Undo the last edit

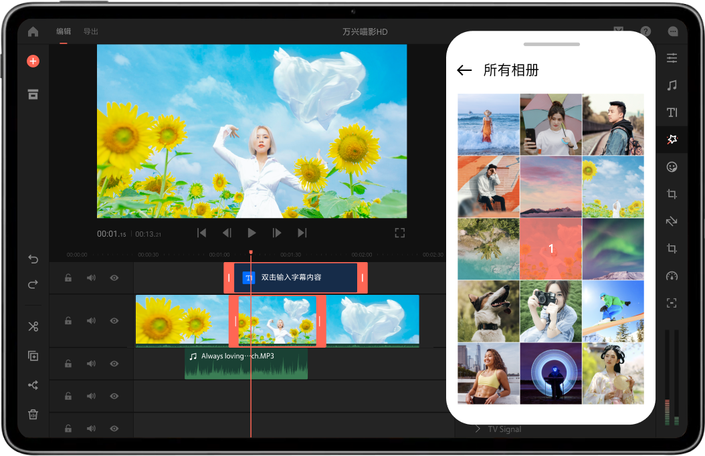click(32, 259)
